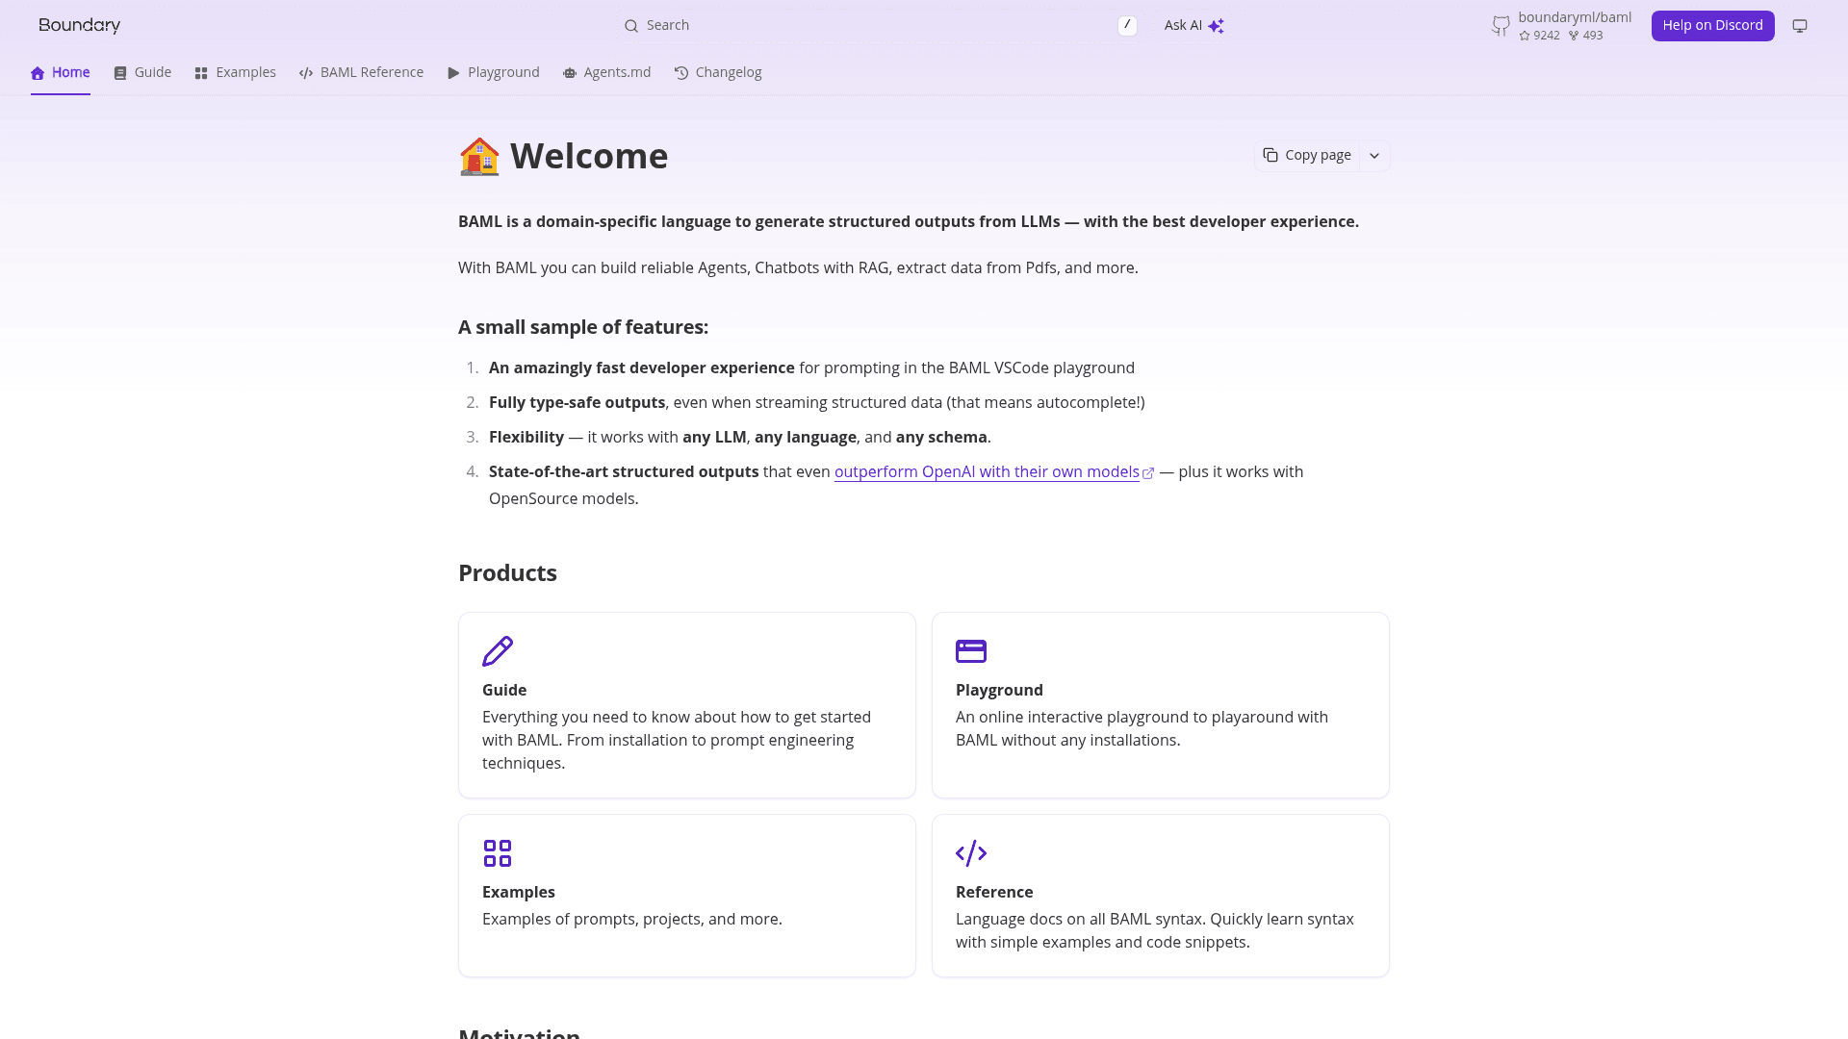
Task: Click the search magnifier icon
Action: click(x=631, y=26)
